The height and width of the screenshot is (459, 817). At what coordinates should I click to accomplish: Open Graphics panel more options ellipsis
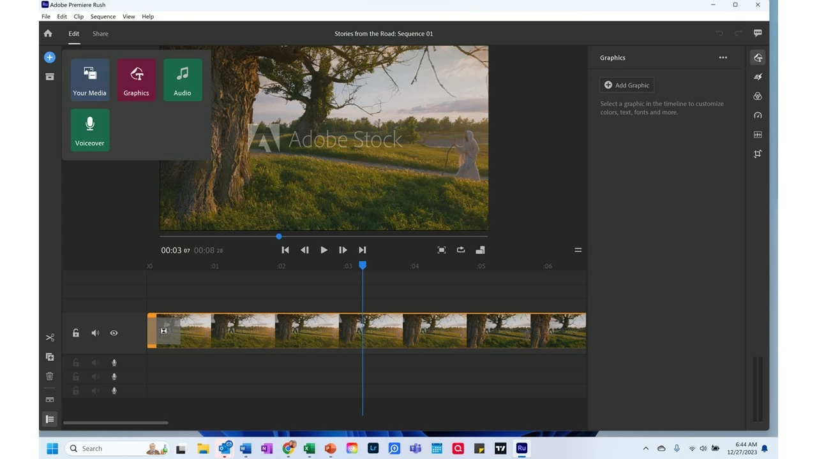click(x=723, y=57)
